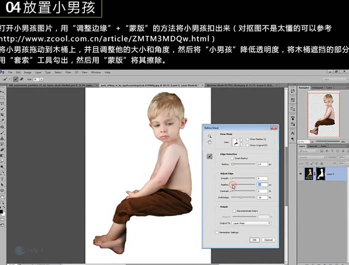Click the type layer filter icon
The image size is (349, 265).
(333, 151)
